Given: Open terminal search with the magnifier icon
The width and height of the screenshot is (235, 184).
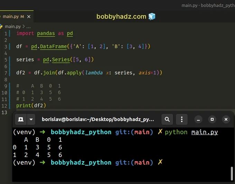Looking at the screenshot, I should (167, 119).
